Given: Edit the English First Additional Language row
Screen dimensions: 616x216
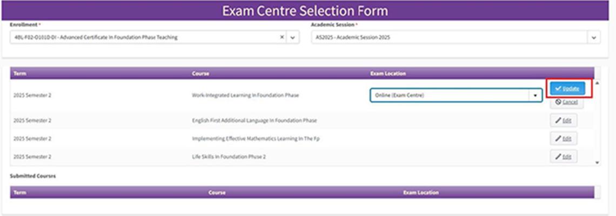Looking at the screenshot, I should click(x=564, y=120).
